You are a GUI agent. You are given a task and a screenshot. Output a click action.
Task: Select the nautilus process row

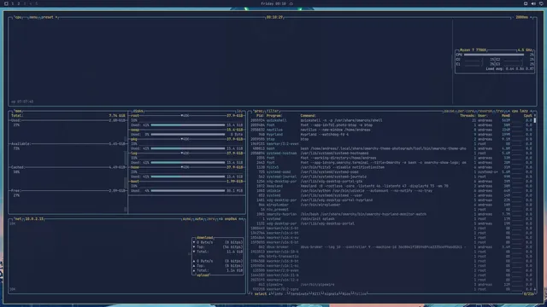(391, 130)
